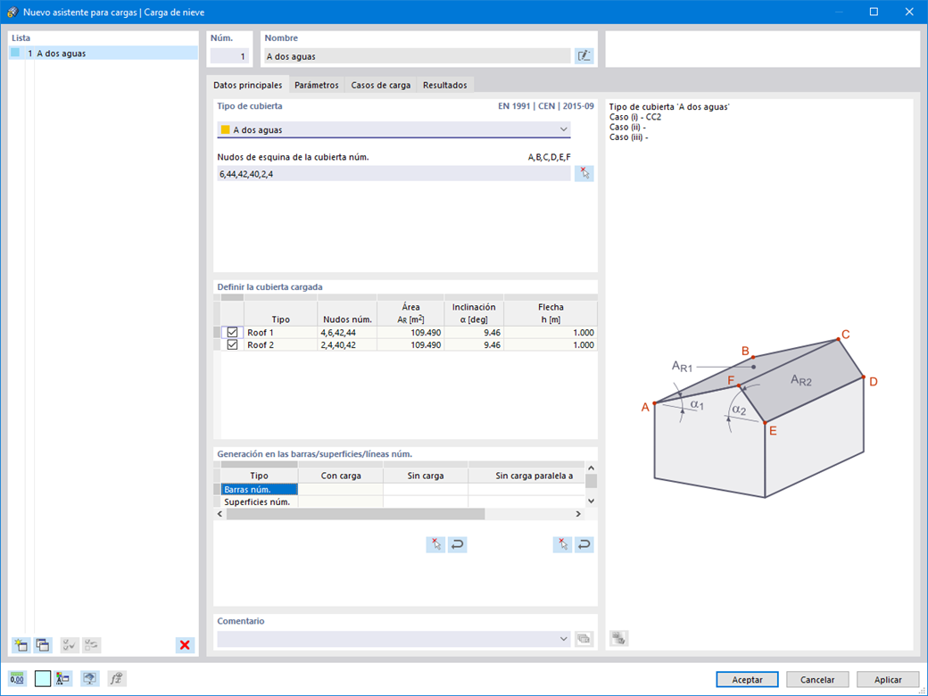Click the 'Superficies núm.' row cell
Image resolution: width=928 pixels, height=696 pixels.
coord(260,501)
